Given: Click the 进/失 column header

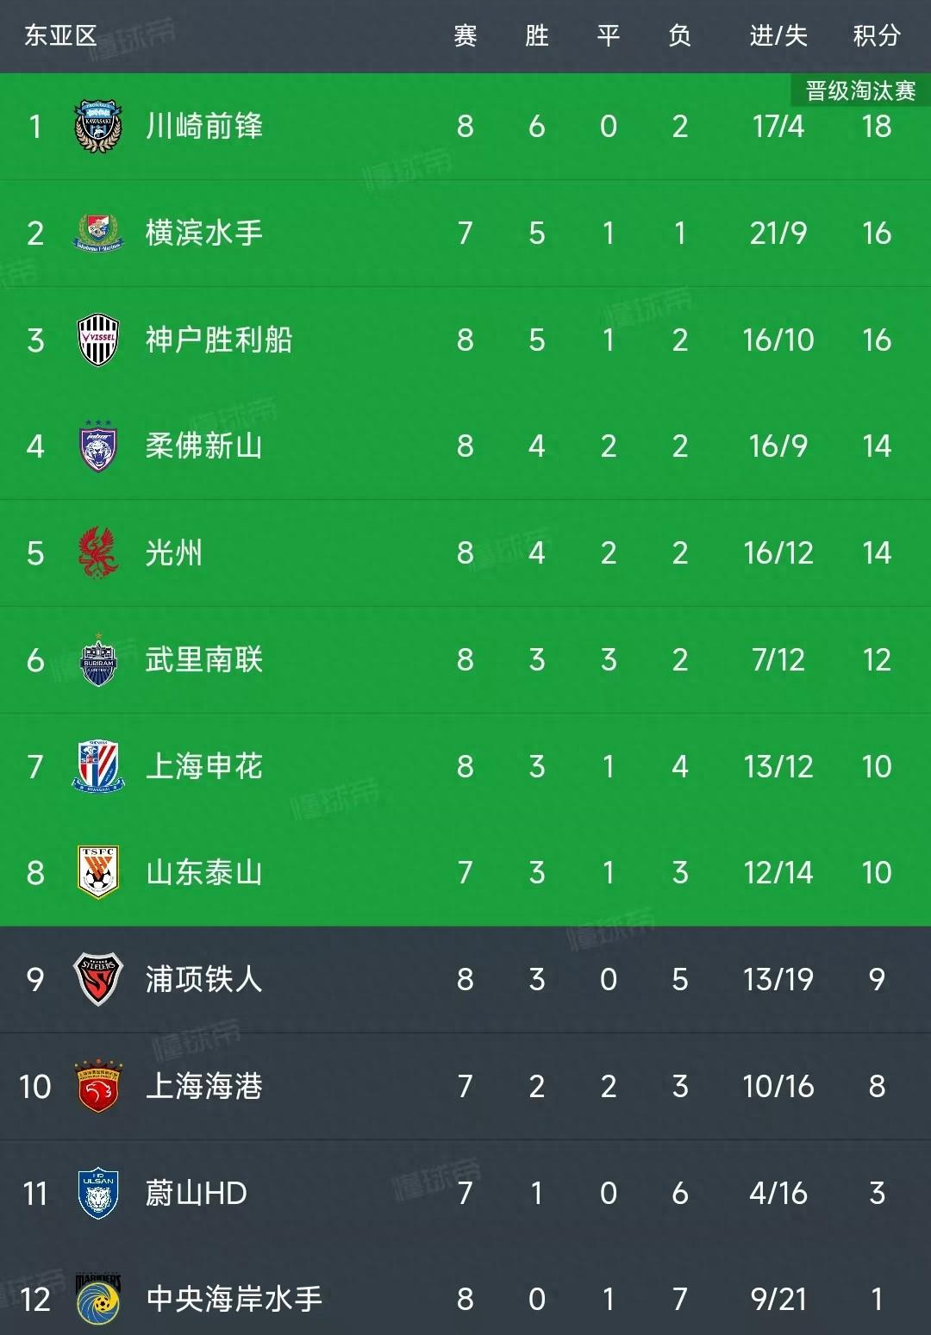Looking at the screenshot, I should [774, 34].
